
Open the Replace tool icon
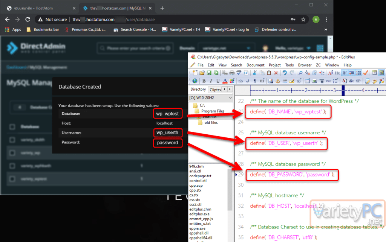[x=308, y=73]
